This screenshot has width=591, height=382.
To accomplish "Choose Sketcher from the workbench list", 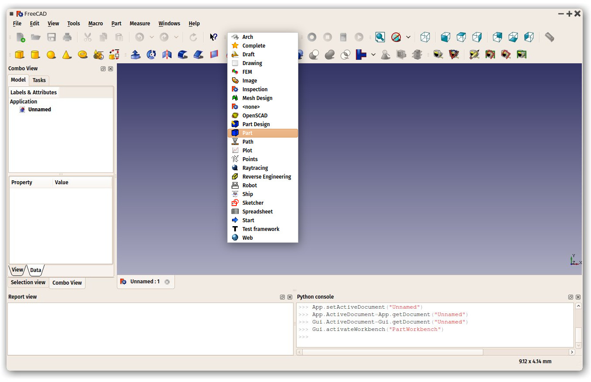I will 263,203.
